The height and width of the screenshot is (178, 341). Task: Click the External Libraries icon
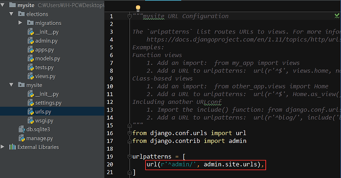12,147
